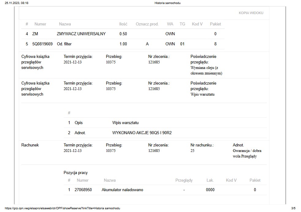Click Akumulator naladowano work name
This screenshot has height=212, width=301.
(122, 190)
